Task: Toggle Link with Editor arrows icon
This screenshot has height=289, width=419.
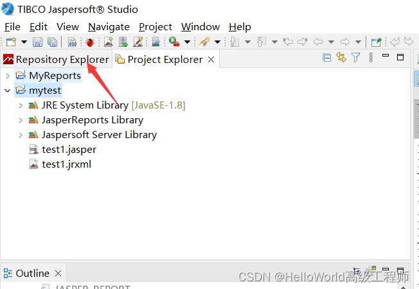Action: click(x=341, y=57)
